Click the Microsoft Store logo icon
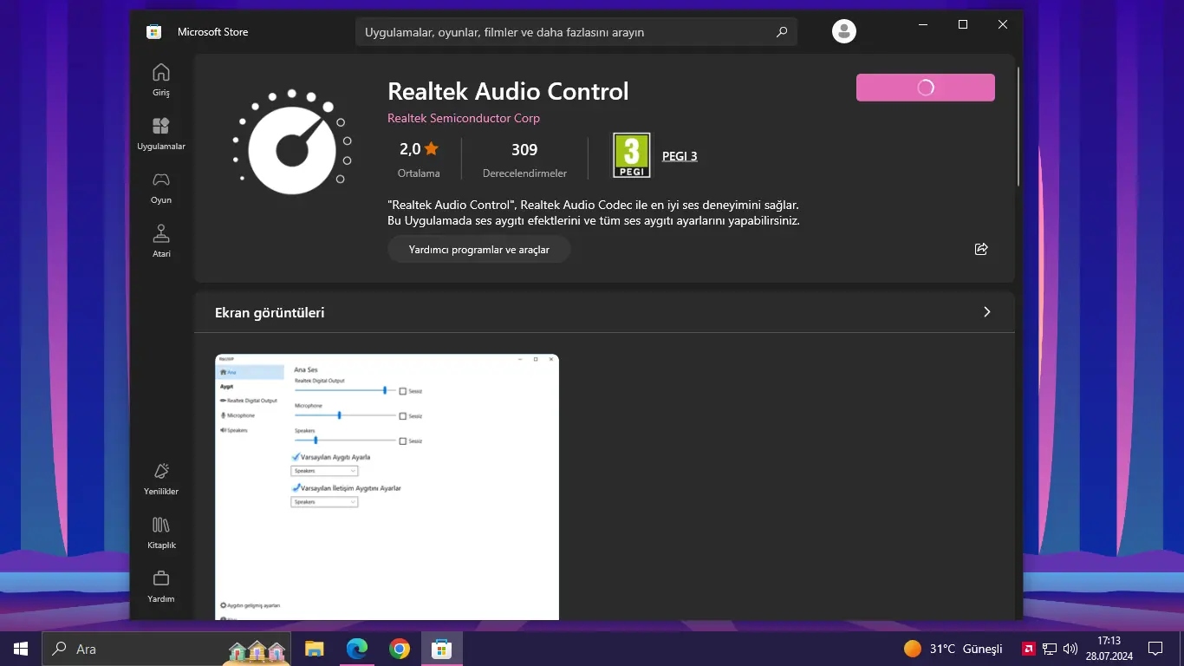The image size is (1184, 666). pos(153,32)
